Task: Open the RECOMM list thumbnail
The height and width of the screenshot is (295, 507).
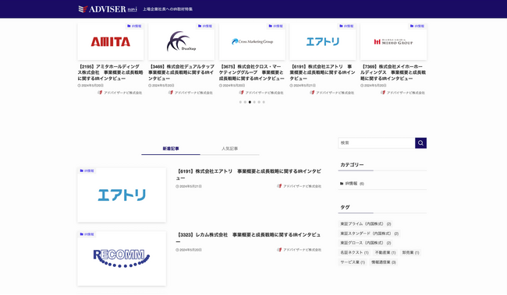Action: (122, 258)
